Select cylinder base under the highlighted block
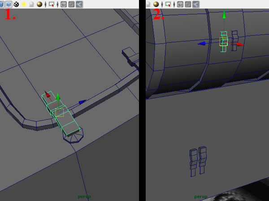The width and height of the screenshot is (269, 201). point(74,137)
